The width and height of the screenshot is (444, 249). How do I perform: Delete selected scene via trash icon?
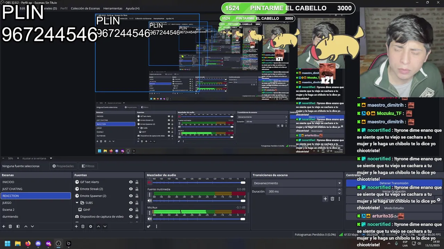click(10, 227)
